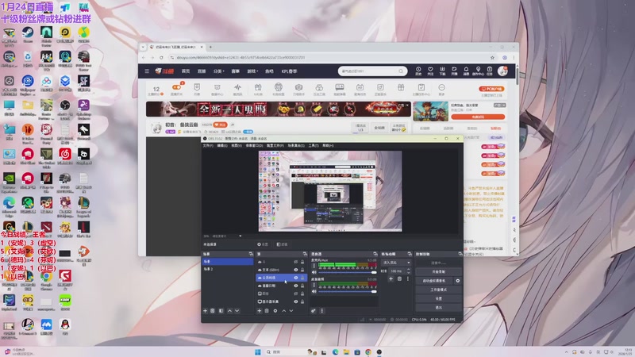This screenshot has width=635, height=357.
Task: Open Douyu download icon in header
Action: pyautogui.click(x=442, y=71)
